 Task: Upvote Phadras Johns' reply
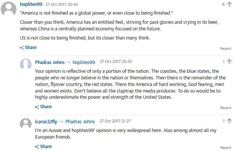[x=229, y=62]
